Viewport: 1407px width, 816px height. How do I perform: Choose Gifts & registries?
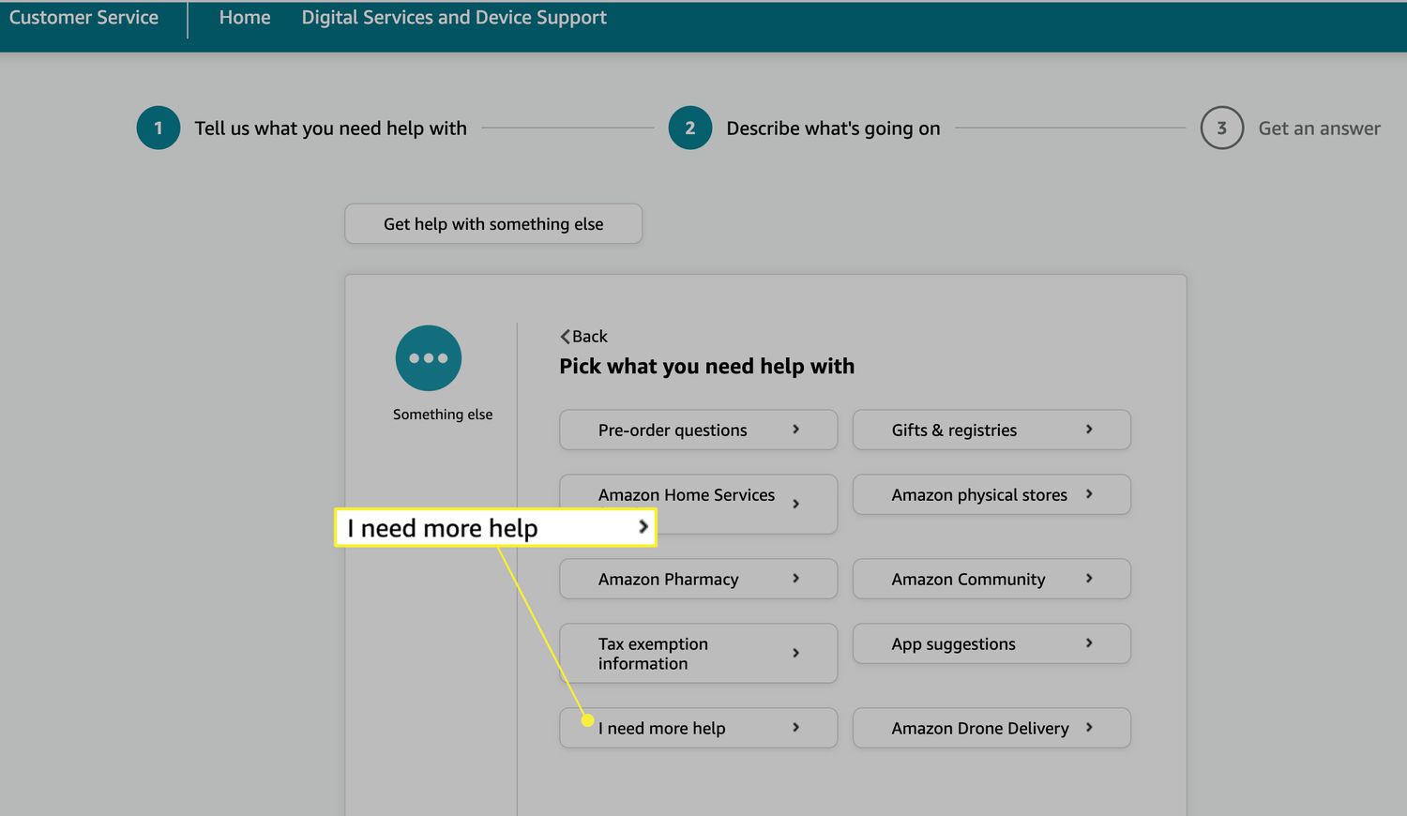(x=991, y=430)
